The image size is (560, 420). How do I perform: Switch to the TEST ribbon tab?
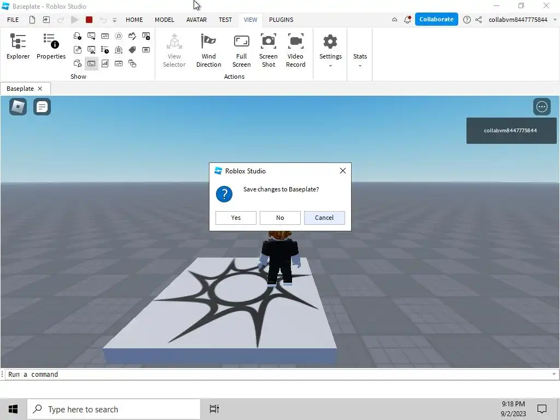[x=225, y=20]
